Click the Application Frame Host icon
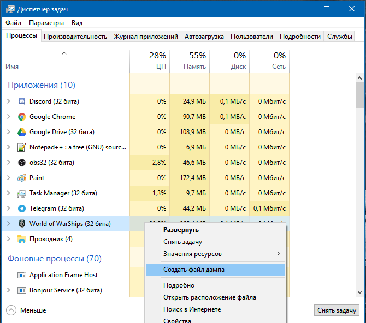366x323 pixels. 22,275
